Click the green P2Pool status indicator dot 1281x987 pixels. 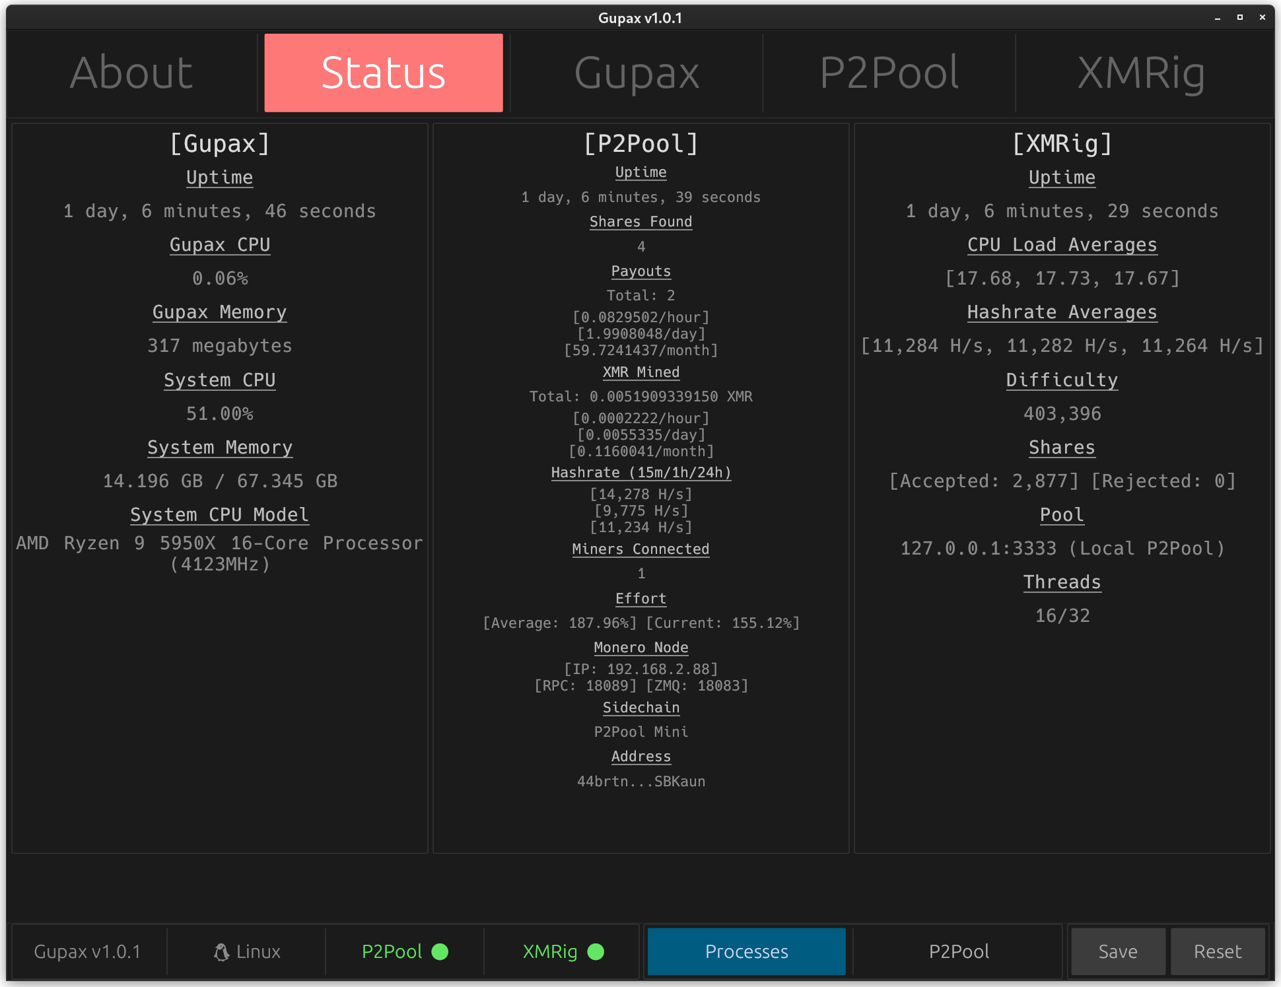(440, 951)
